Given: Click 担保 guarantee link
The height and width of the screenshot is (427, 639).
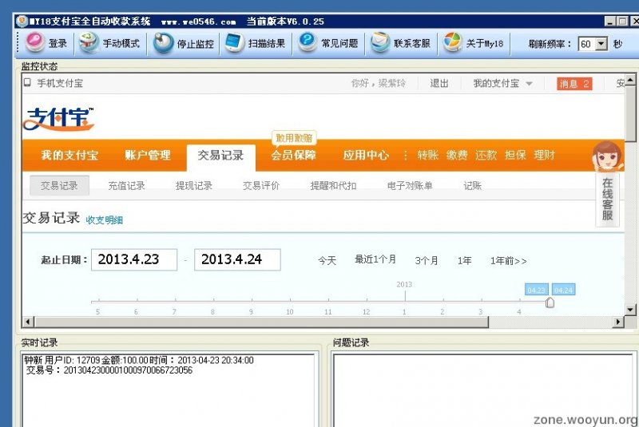Looking at the screenshot, I should click(515, 155).
